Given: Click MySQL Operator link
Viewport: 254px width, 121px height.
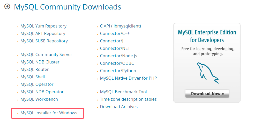Looking at the screenshot, I should [x=37, y=84].
